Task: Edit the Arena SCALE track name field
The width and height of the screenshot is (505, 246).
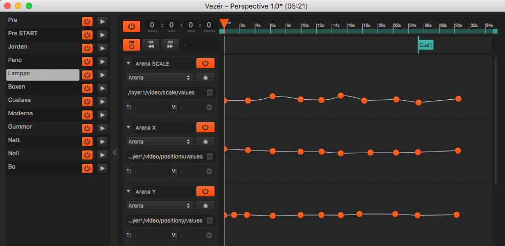Action: [x=163, y=64]
